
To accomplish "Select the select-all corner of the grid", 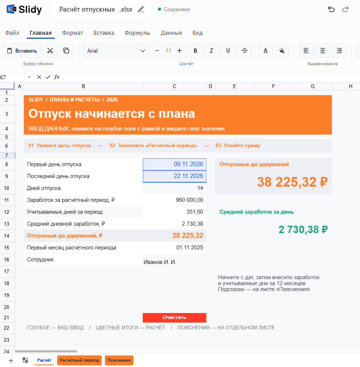I will coord(7,86).
